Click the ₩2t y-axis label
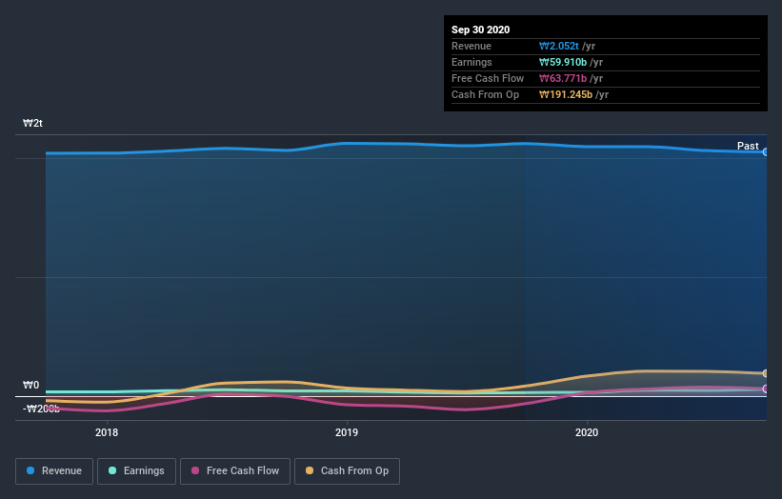The height and width of the screenshot is (499, 782). coord(32,123)
